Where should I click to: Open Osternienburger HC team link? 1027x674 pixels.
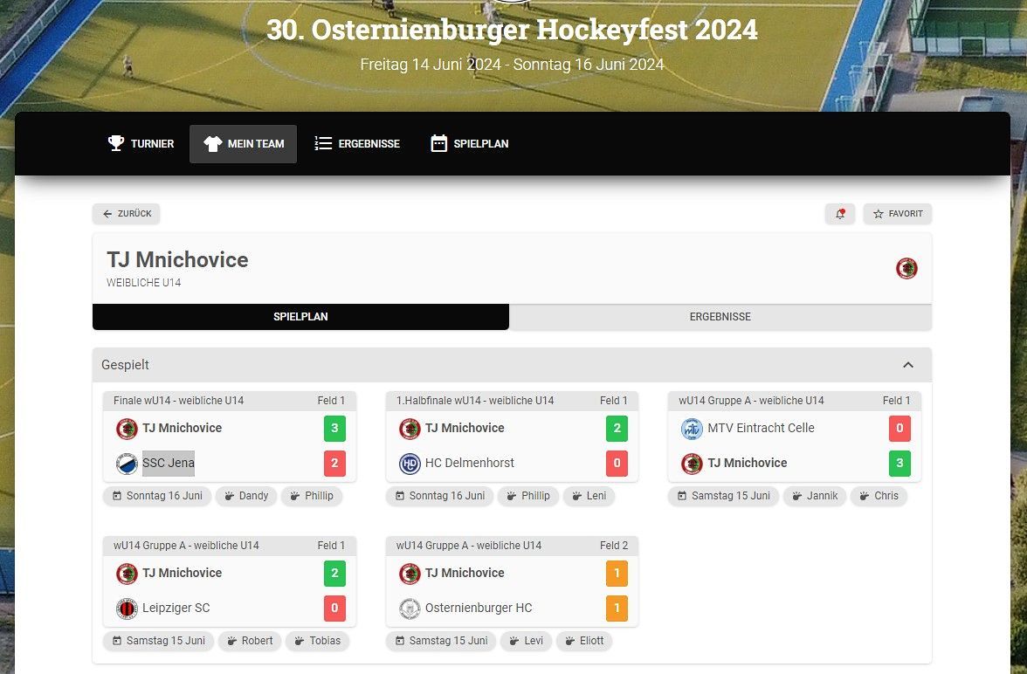click(x=479, y=608)
